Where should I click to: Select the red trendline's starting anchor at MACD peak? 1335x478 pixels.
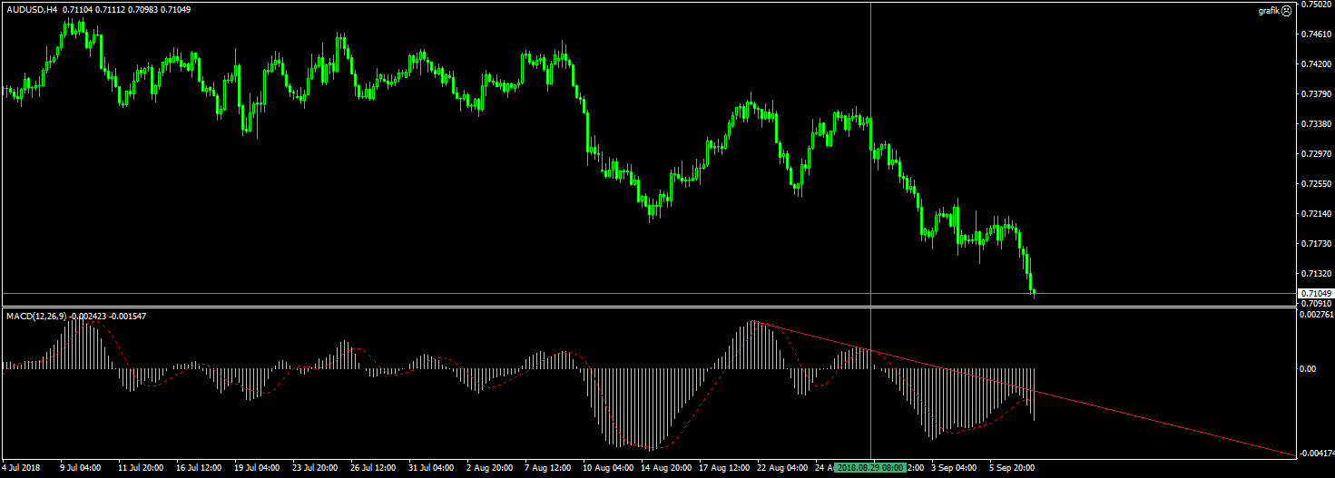(x=752, y=321)
